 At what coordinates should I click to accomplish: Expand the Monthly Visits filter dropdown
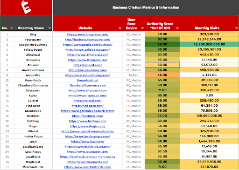(237, 28)
